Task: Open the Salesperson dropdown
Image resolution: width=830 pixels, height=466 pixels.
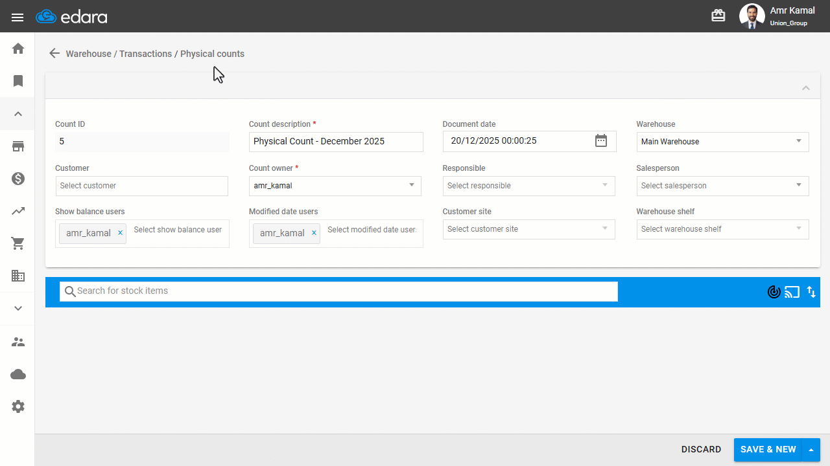Action: point(723,186)
